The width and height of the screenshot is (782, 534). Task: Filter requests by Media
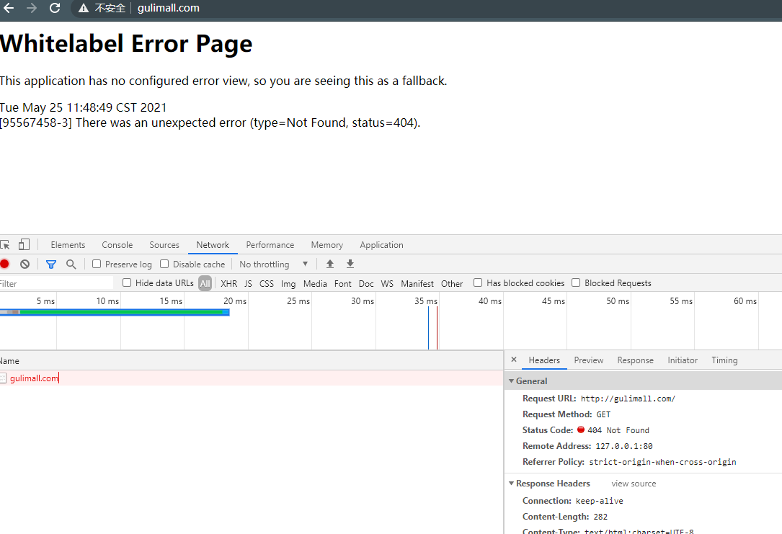[x=315, y=283]
